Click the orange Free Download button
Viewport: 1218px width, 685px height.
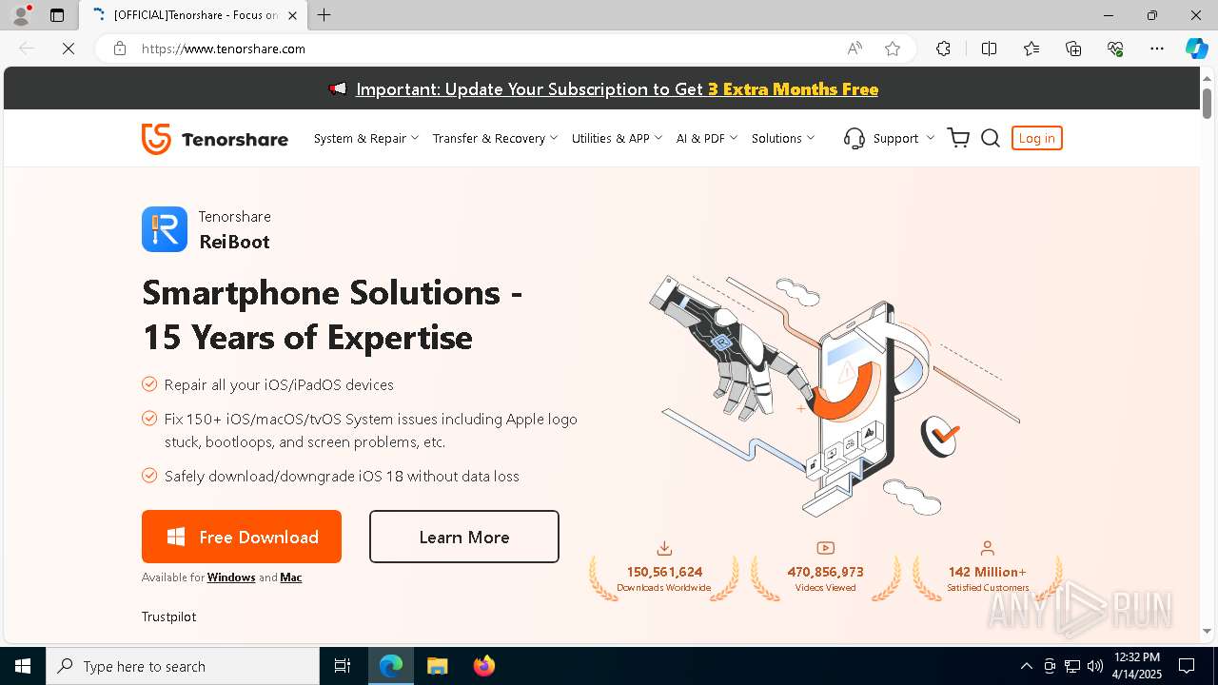(x=242, y=537)
